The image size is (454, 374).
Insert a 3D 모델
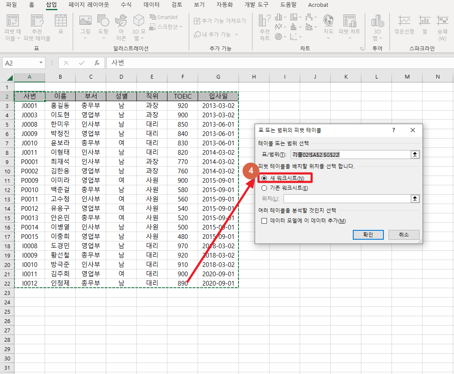(139, 28)
